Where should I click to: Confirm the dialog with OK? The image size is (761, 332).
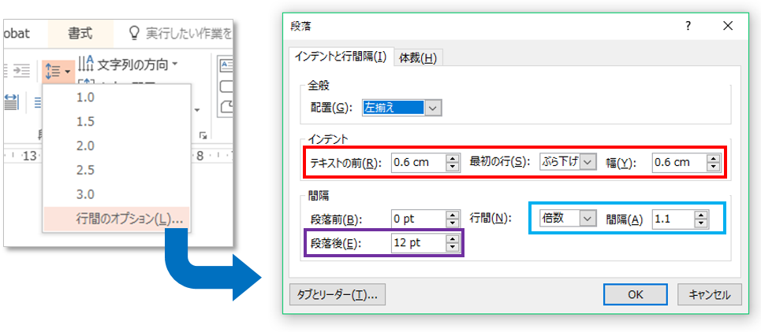[636, 294]
